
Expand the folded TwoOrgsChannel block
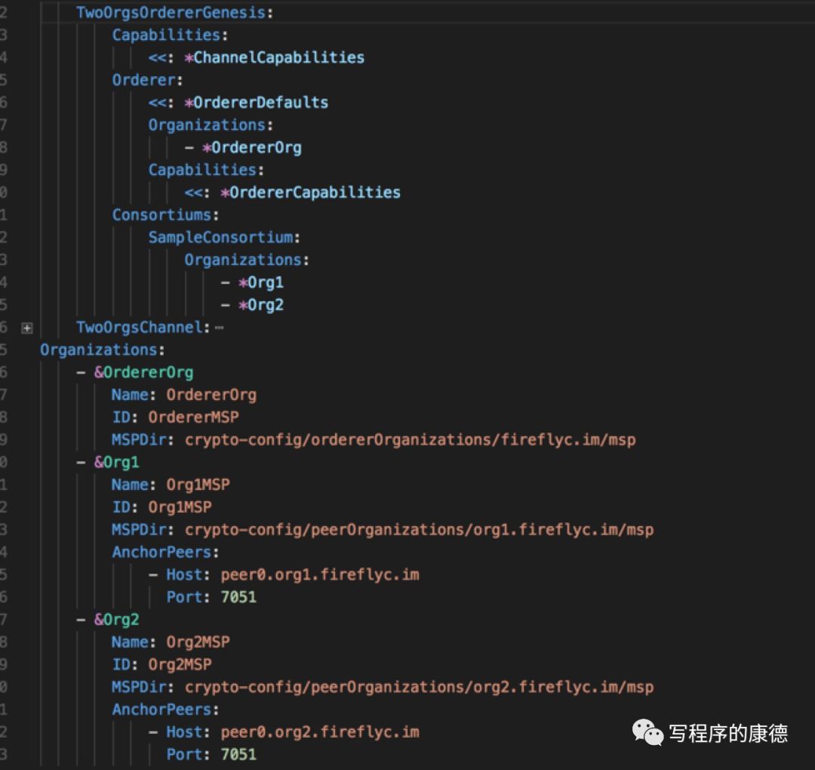point(27,328)
